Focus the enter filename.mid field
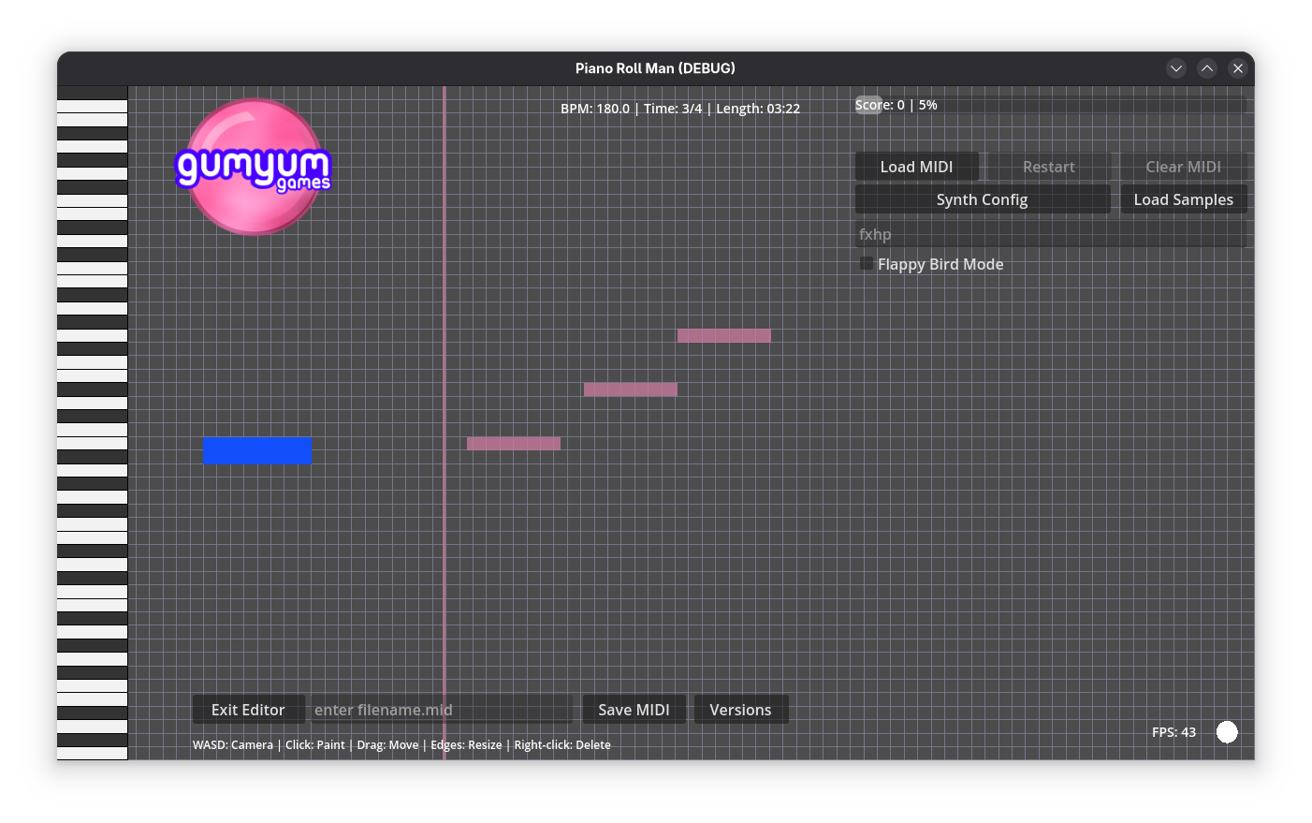 [x=440, y=710]
